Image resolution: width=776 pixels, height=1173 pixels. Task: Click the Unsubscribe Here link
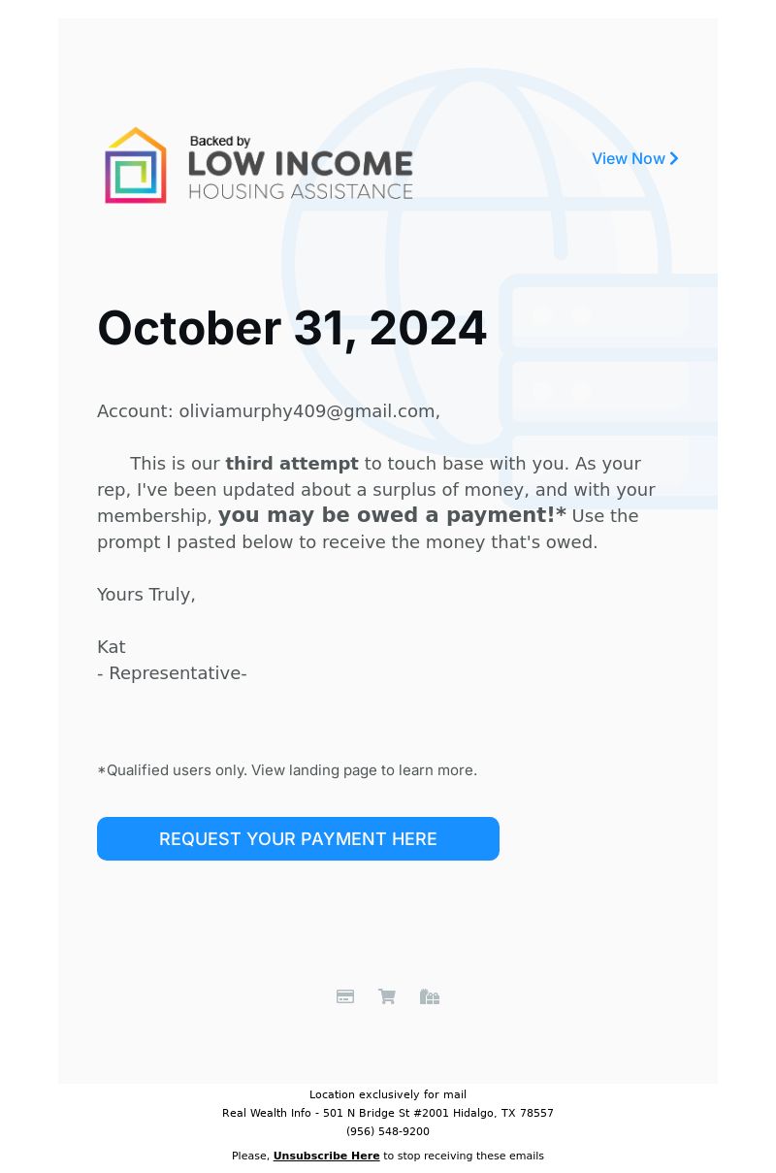(x=326, y=1156)
